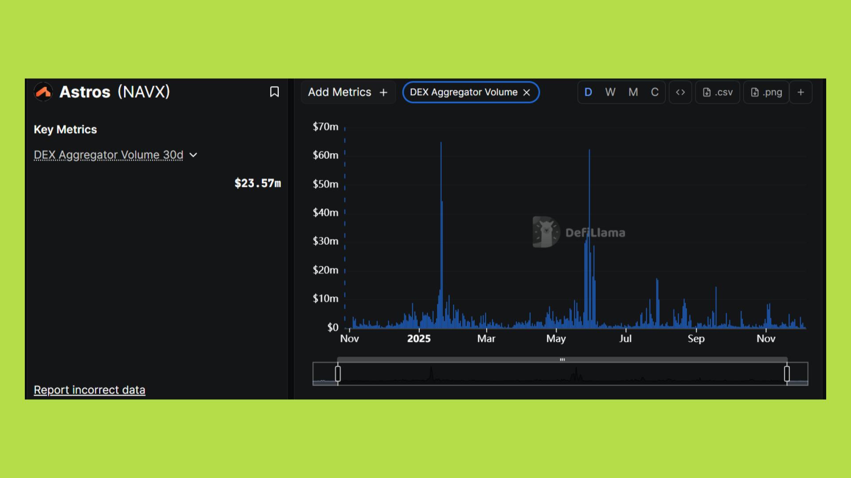This screenshot has height=478, width=851.
Task: Click the Astros NAVX logo icon
Action: pyautogui.click(x=43, y=92)
